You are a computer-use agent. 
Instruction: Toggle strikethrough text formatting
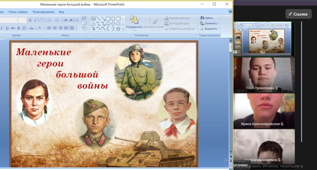click(13, 28)
